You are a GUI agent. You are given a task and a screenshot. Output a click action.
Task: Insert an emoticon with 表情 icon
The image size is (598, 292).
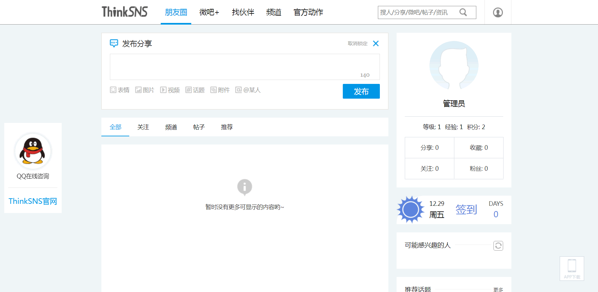(120, 90)
